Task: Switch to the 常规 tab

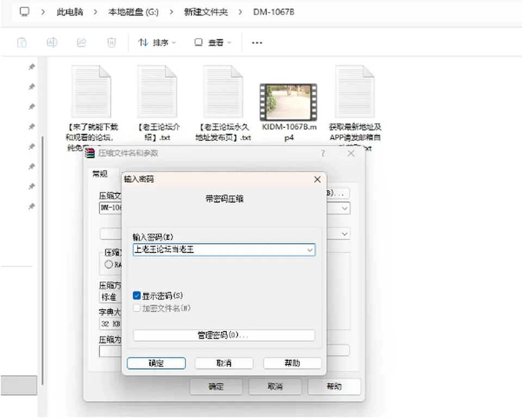Action: pyautogui.click(x=100, y=174)
